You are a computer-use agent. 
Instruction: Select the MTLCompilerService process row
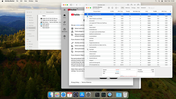click(x=128, y=65)
